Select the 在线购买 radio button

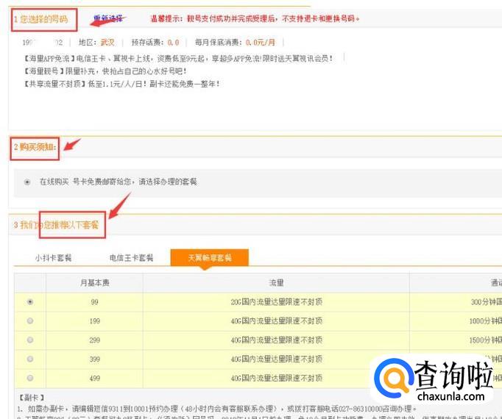(x=27, y=182)
